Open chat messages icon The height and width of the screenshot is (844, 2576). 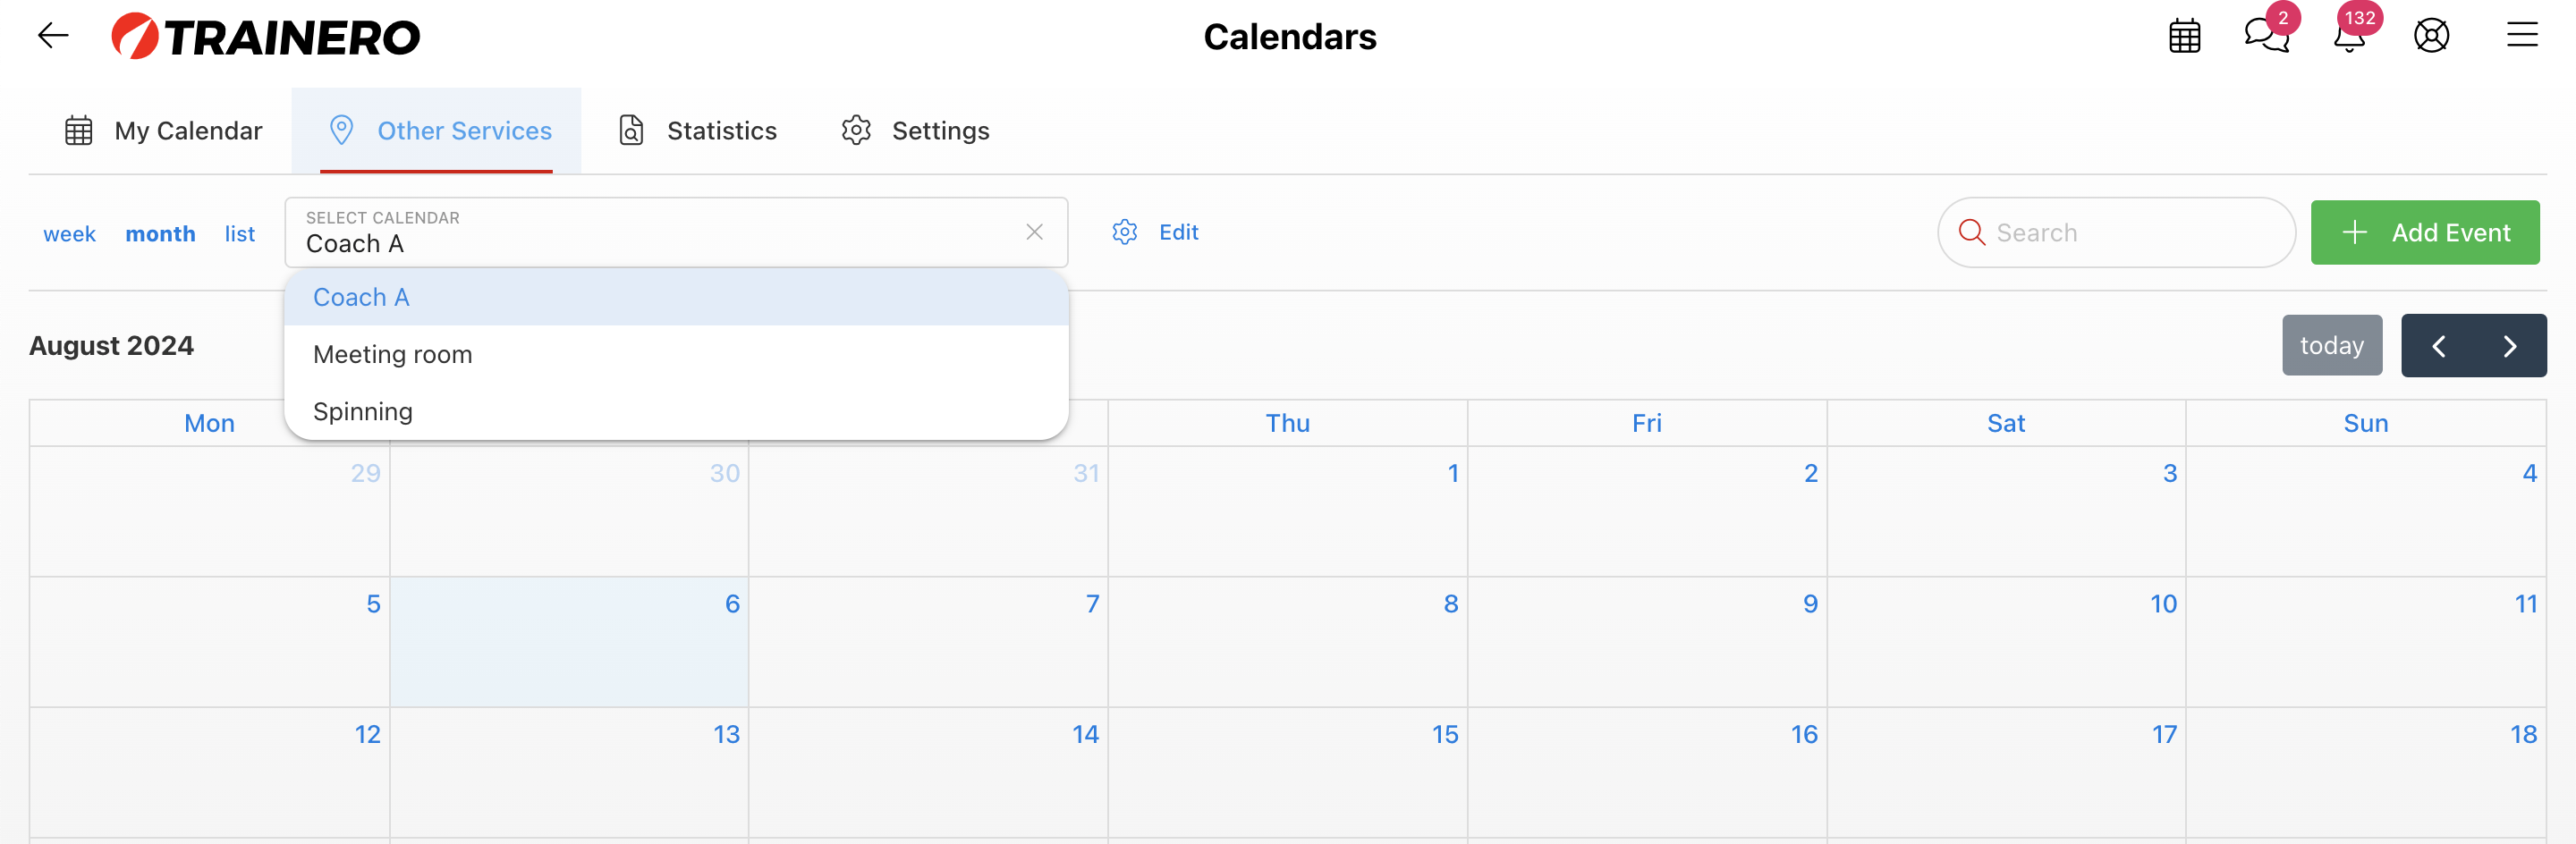coord(2265,37)
